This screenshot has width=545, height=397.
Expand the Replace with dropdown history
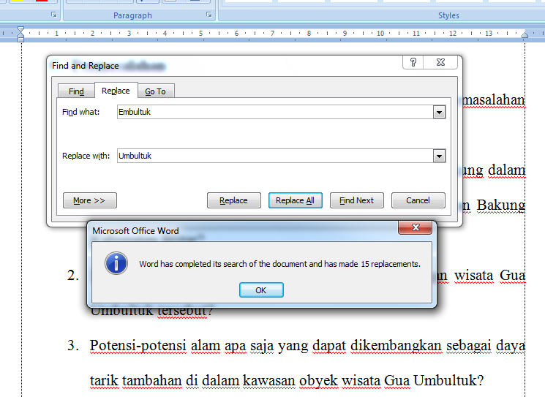(x=440, y=156)
